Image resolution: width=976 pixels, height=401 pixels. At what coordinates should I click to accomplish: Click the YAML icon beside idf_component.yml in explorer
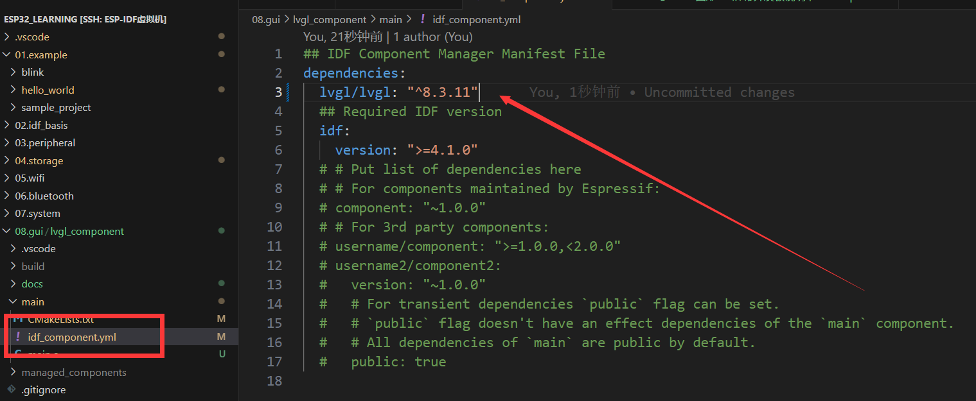pos(18,337)
